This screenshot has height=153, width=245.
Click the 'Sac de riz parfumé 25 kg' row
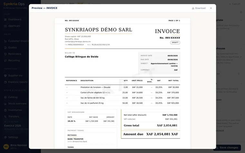coord(122,103)
